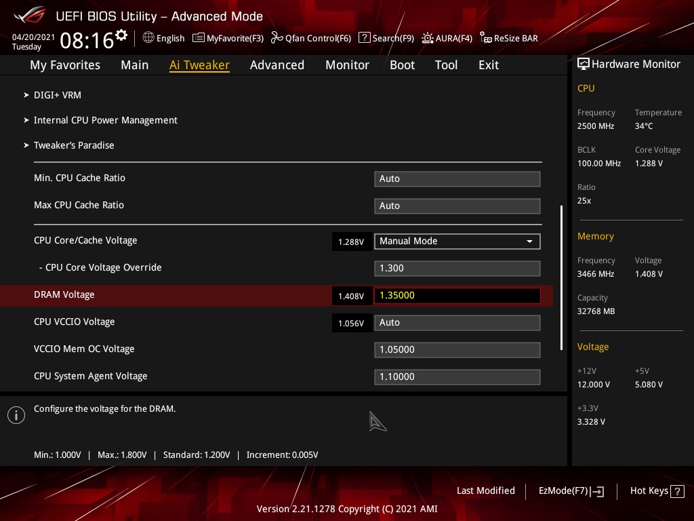Image resolution: width=694 pixels, height=521 pixels.
Task: Click the ROG logo icon
Action: tap(30, 15)
